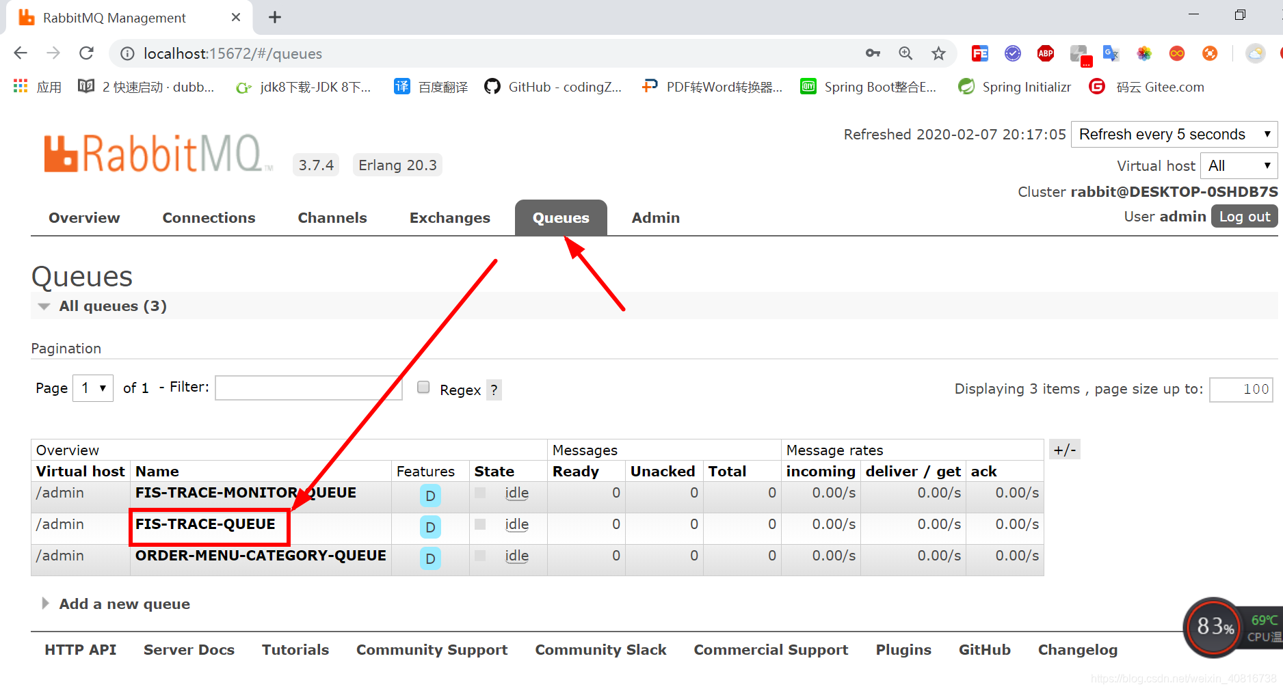Click the address bar URL localhost:15672
The width and height of the screenshot is (1283, 691).
click(x=233, y=53)
